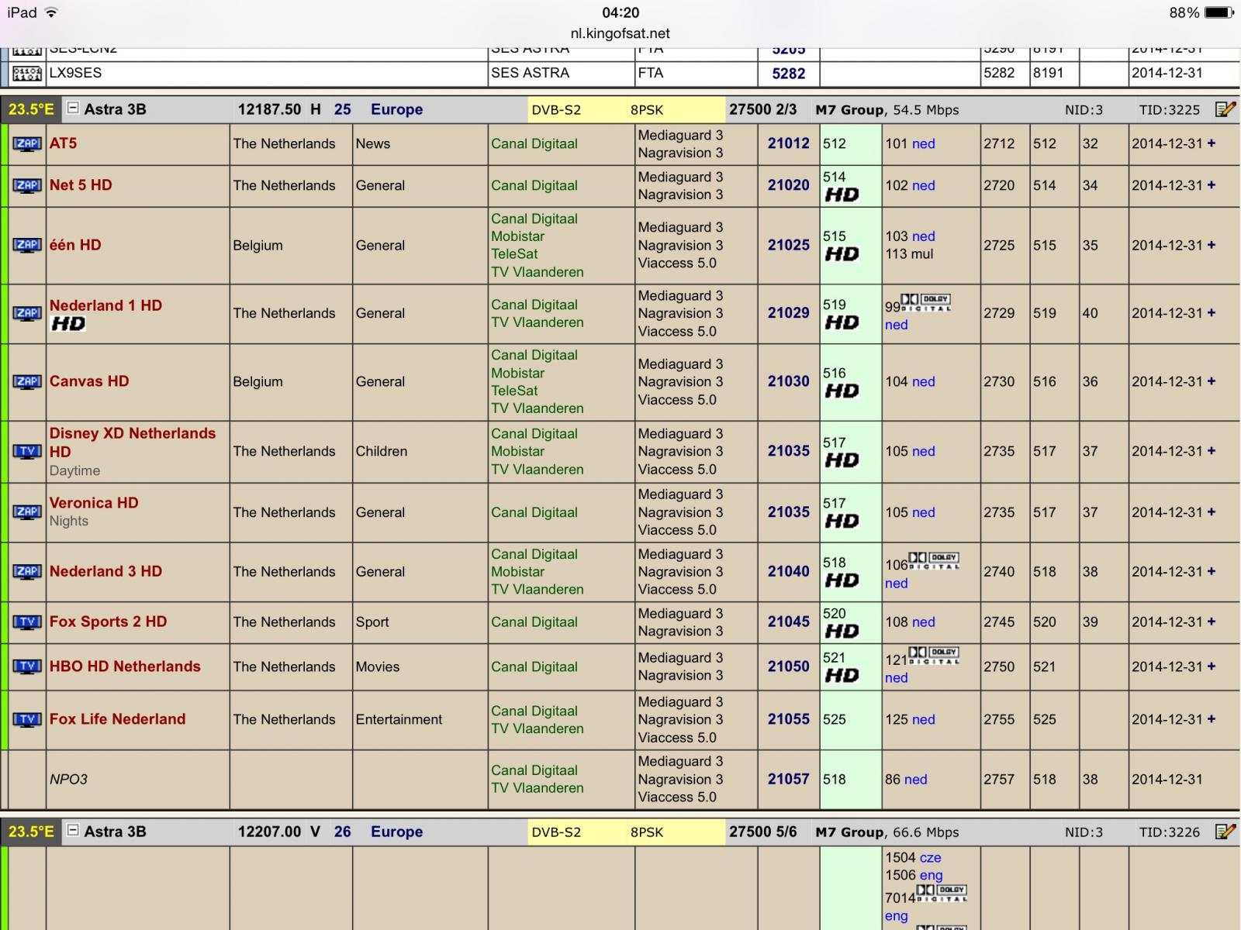
Task: Click Dolby Digital icon in Nederland 1 HD row
Action: tap(925, 302)
